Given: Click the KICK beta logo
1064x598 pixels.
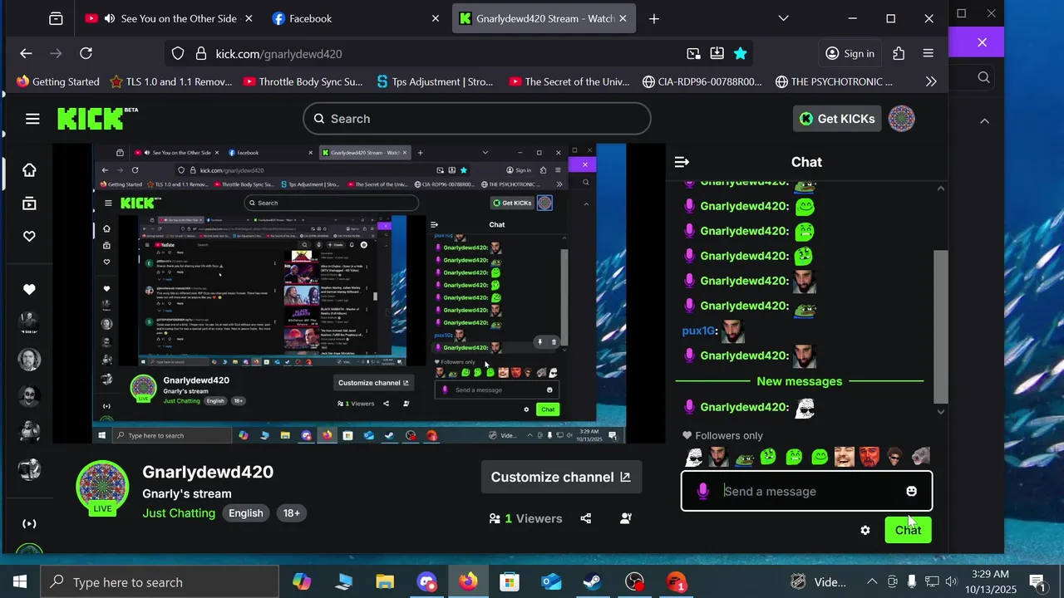Looking at the screenshot, I should (97, 119).
